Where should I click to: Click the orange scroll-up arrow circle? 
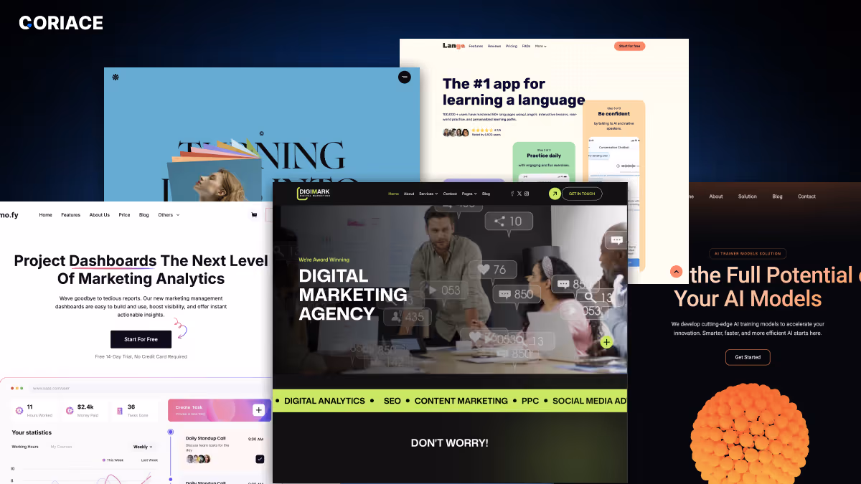tap(676, 272)
